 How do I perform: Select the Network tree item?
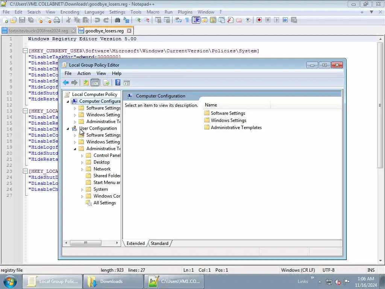[102, 169]
